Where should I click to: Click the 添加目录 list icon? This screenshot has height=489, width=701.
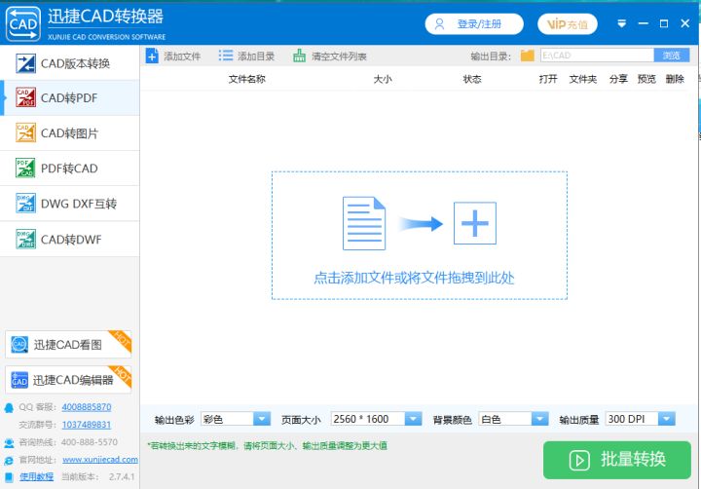226,56
